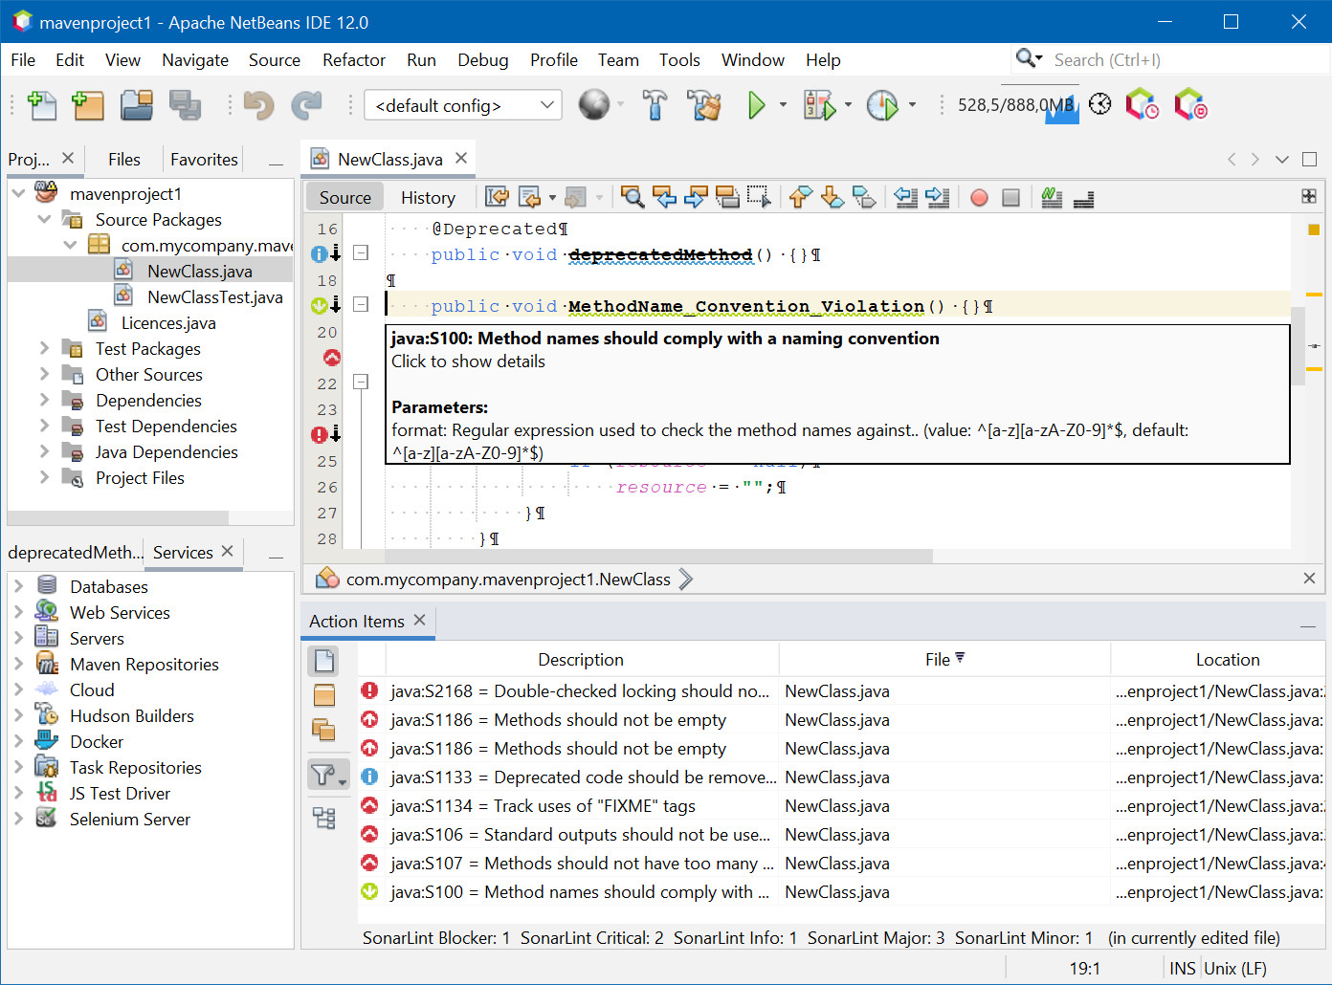The width and height of the screenshot is (1332, 985).
Task: Open the Find Selection magnifier in editor toolbar
Action: click(x=632, y=197)
